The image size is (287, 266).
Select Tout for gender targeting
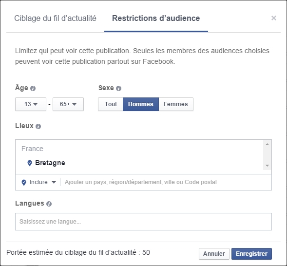111,104
